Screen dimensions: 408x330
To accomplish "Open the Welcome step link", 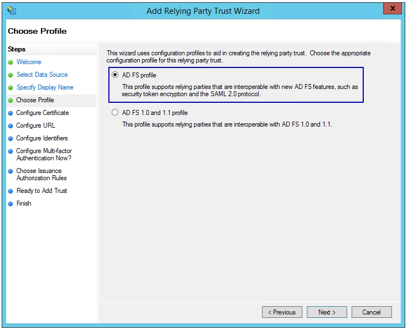I will (29, 62).
